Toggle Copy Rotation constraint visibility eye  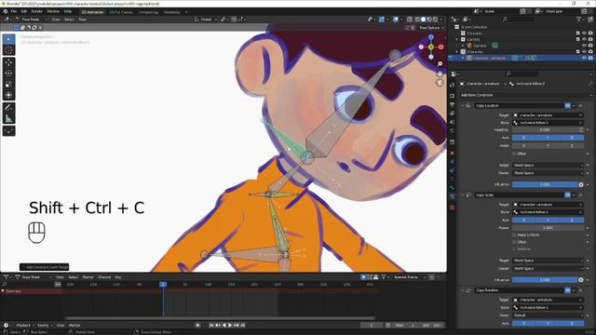[x=567, y=290]
